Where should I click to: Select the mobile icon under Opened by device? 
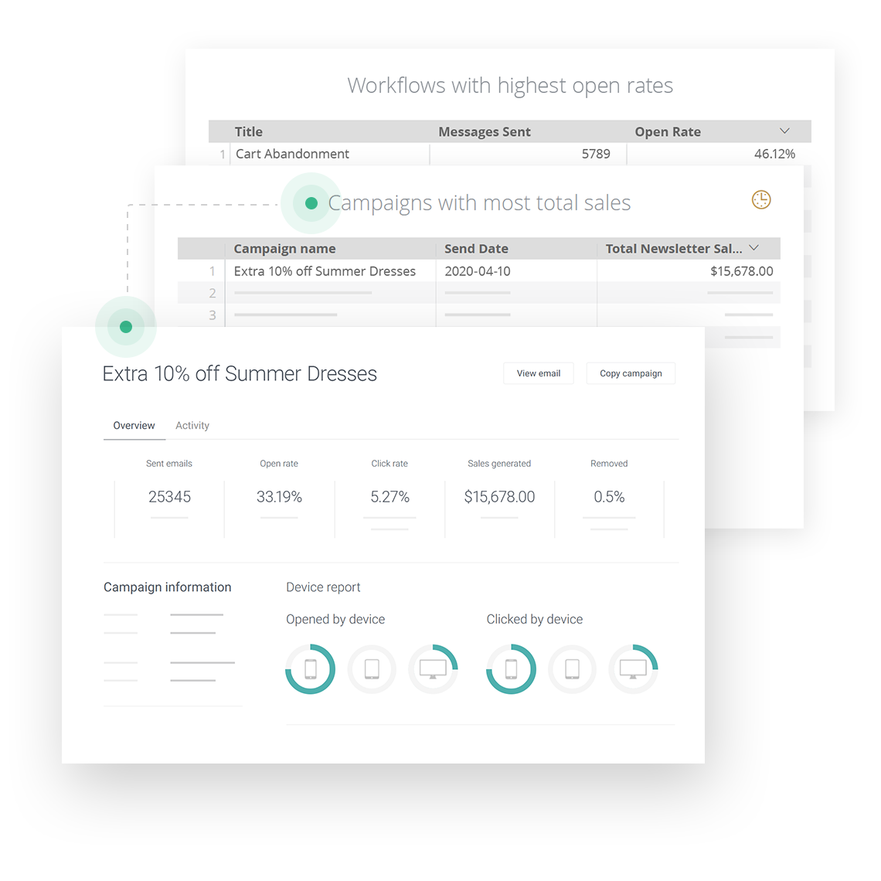coord(310,669)
